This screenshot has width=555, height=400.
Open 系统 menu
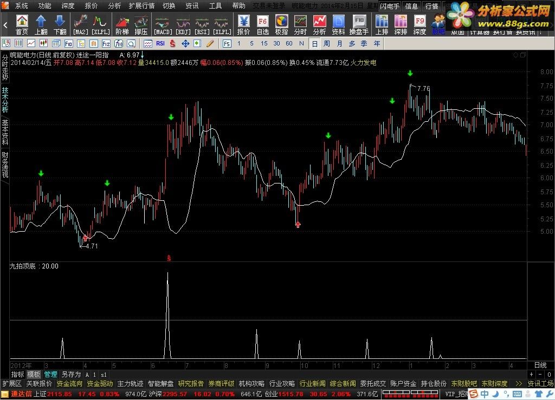pyautogui.click(x=22, y=5)
